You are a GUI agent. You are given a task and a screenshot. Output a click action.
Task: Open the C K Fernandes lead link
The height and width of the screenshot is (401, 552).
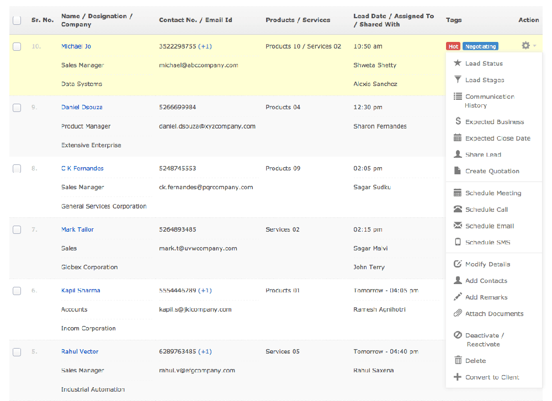[x=82, y=168]
